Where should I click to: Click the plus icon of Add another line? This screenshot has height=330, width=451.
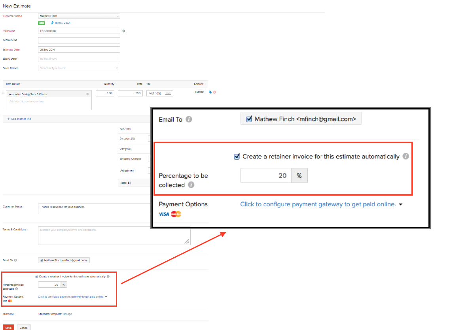(8, 119)
